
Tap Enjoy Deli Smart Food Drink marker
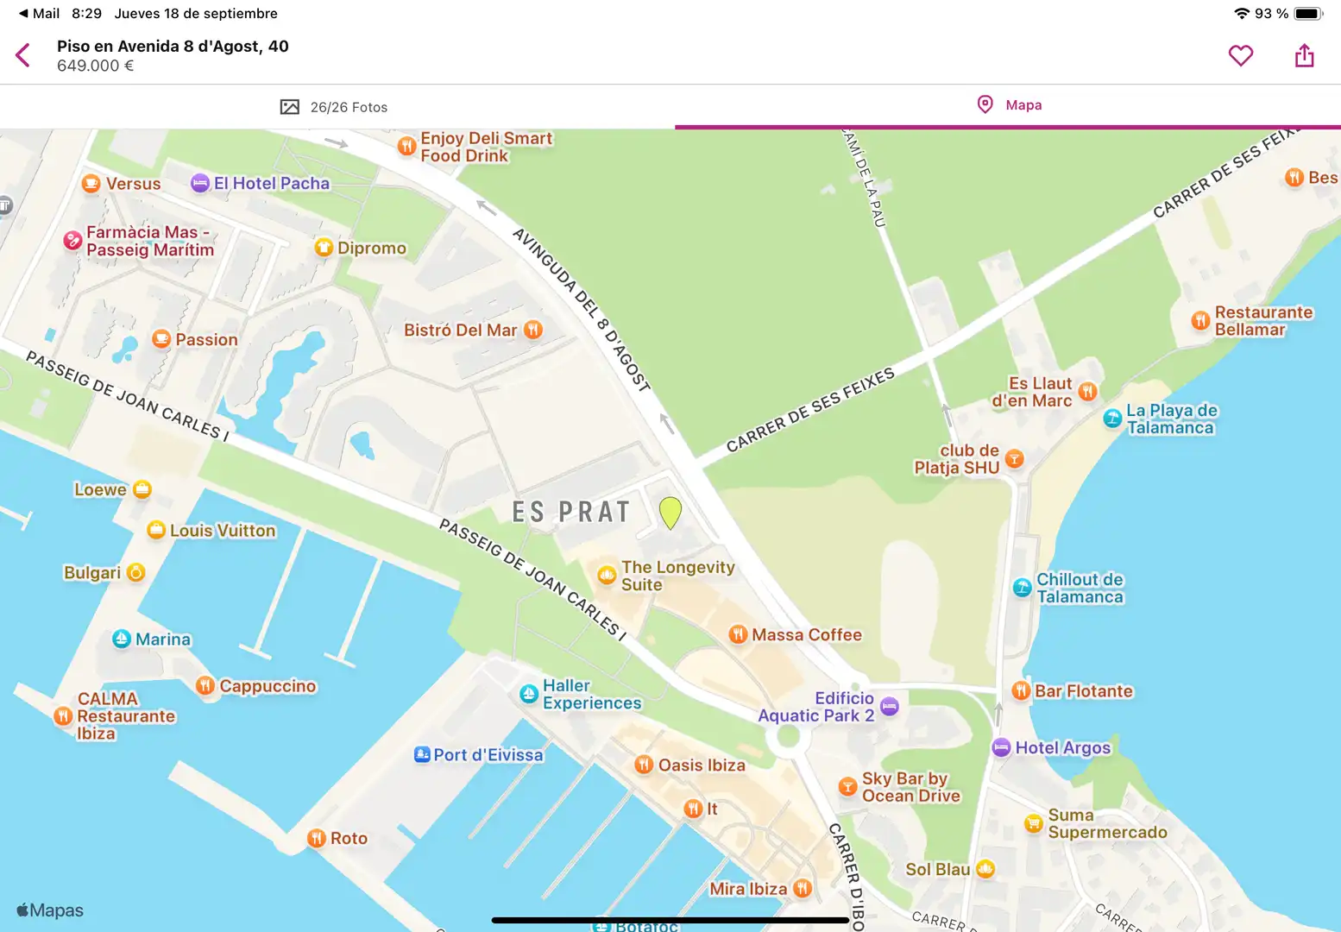[407, 147]
